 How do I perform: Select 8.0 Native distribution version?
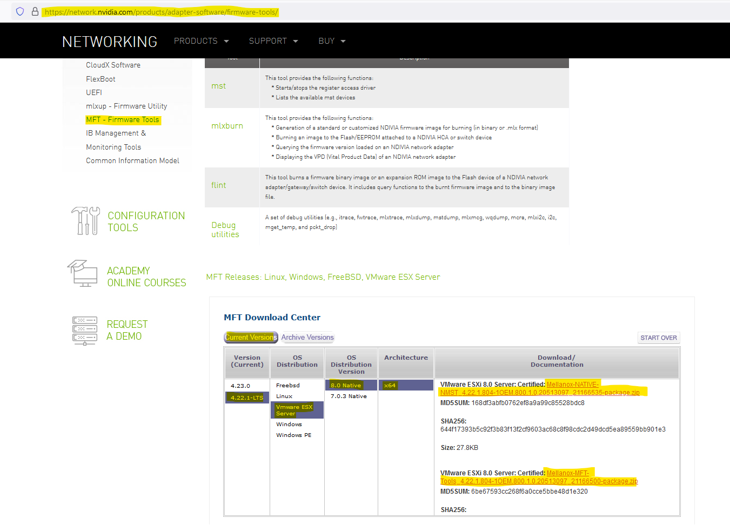351,385
